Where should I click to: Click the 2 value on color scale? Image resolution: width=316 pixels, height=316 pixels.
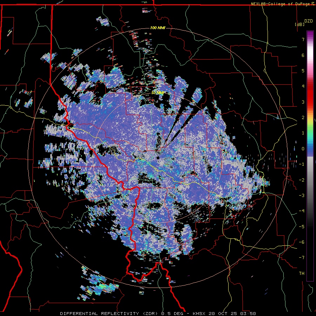pyautogui.click(x=303, y=117)
